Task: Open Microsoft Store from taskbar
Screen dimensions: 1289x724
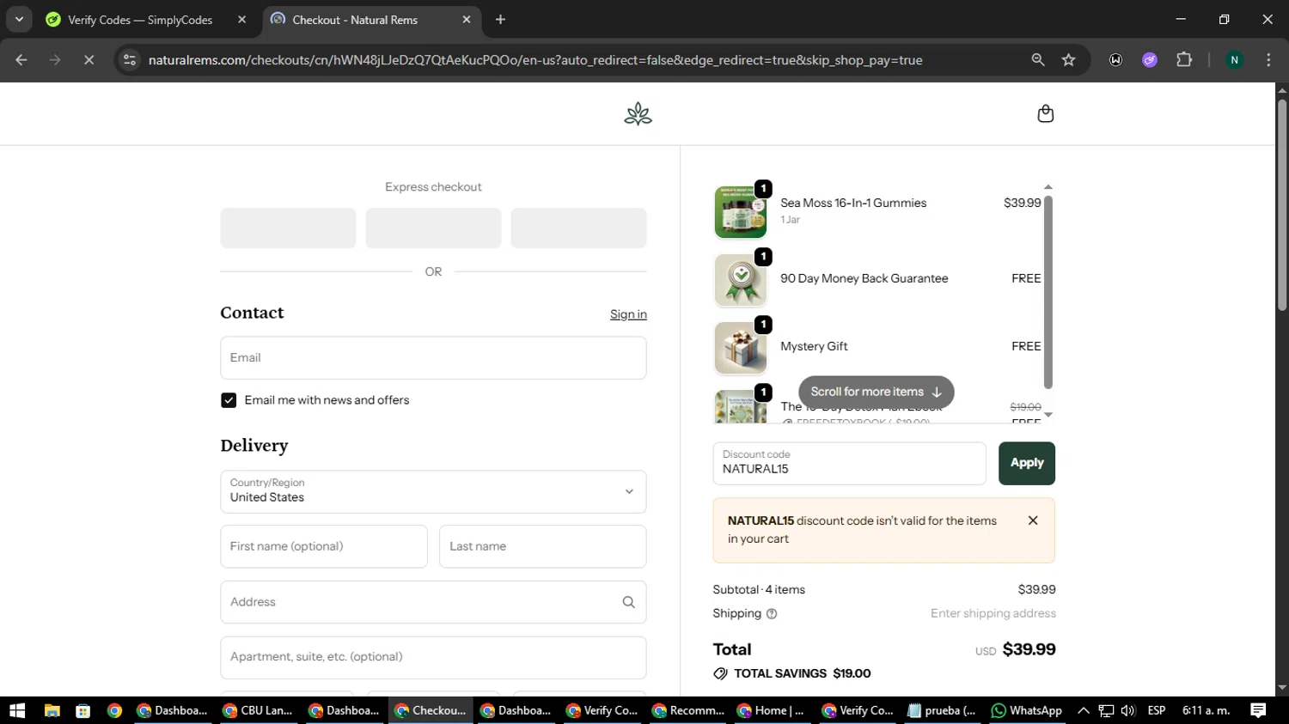Action: 83,710
